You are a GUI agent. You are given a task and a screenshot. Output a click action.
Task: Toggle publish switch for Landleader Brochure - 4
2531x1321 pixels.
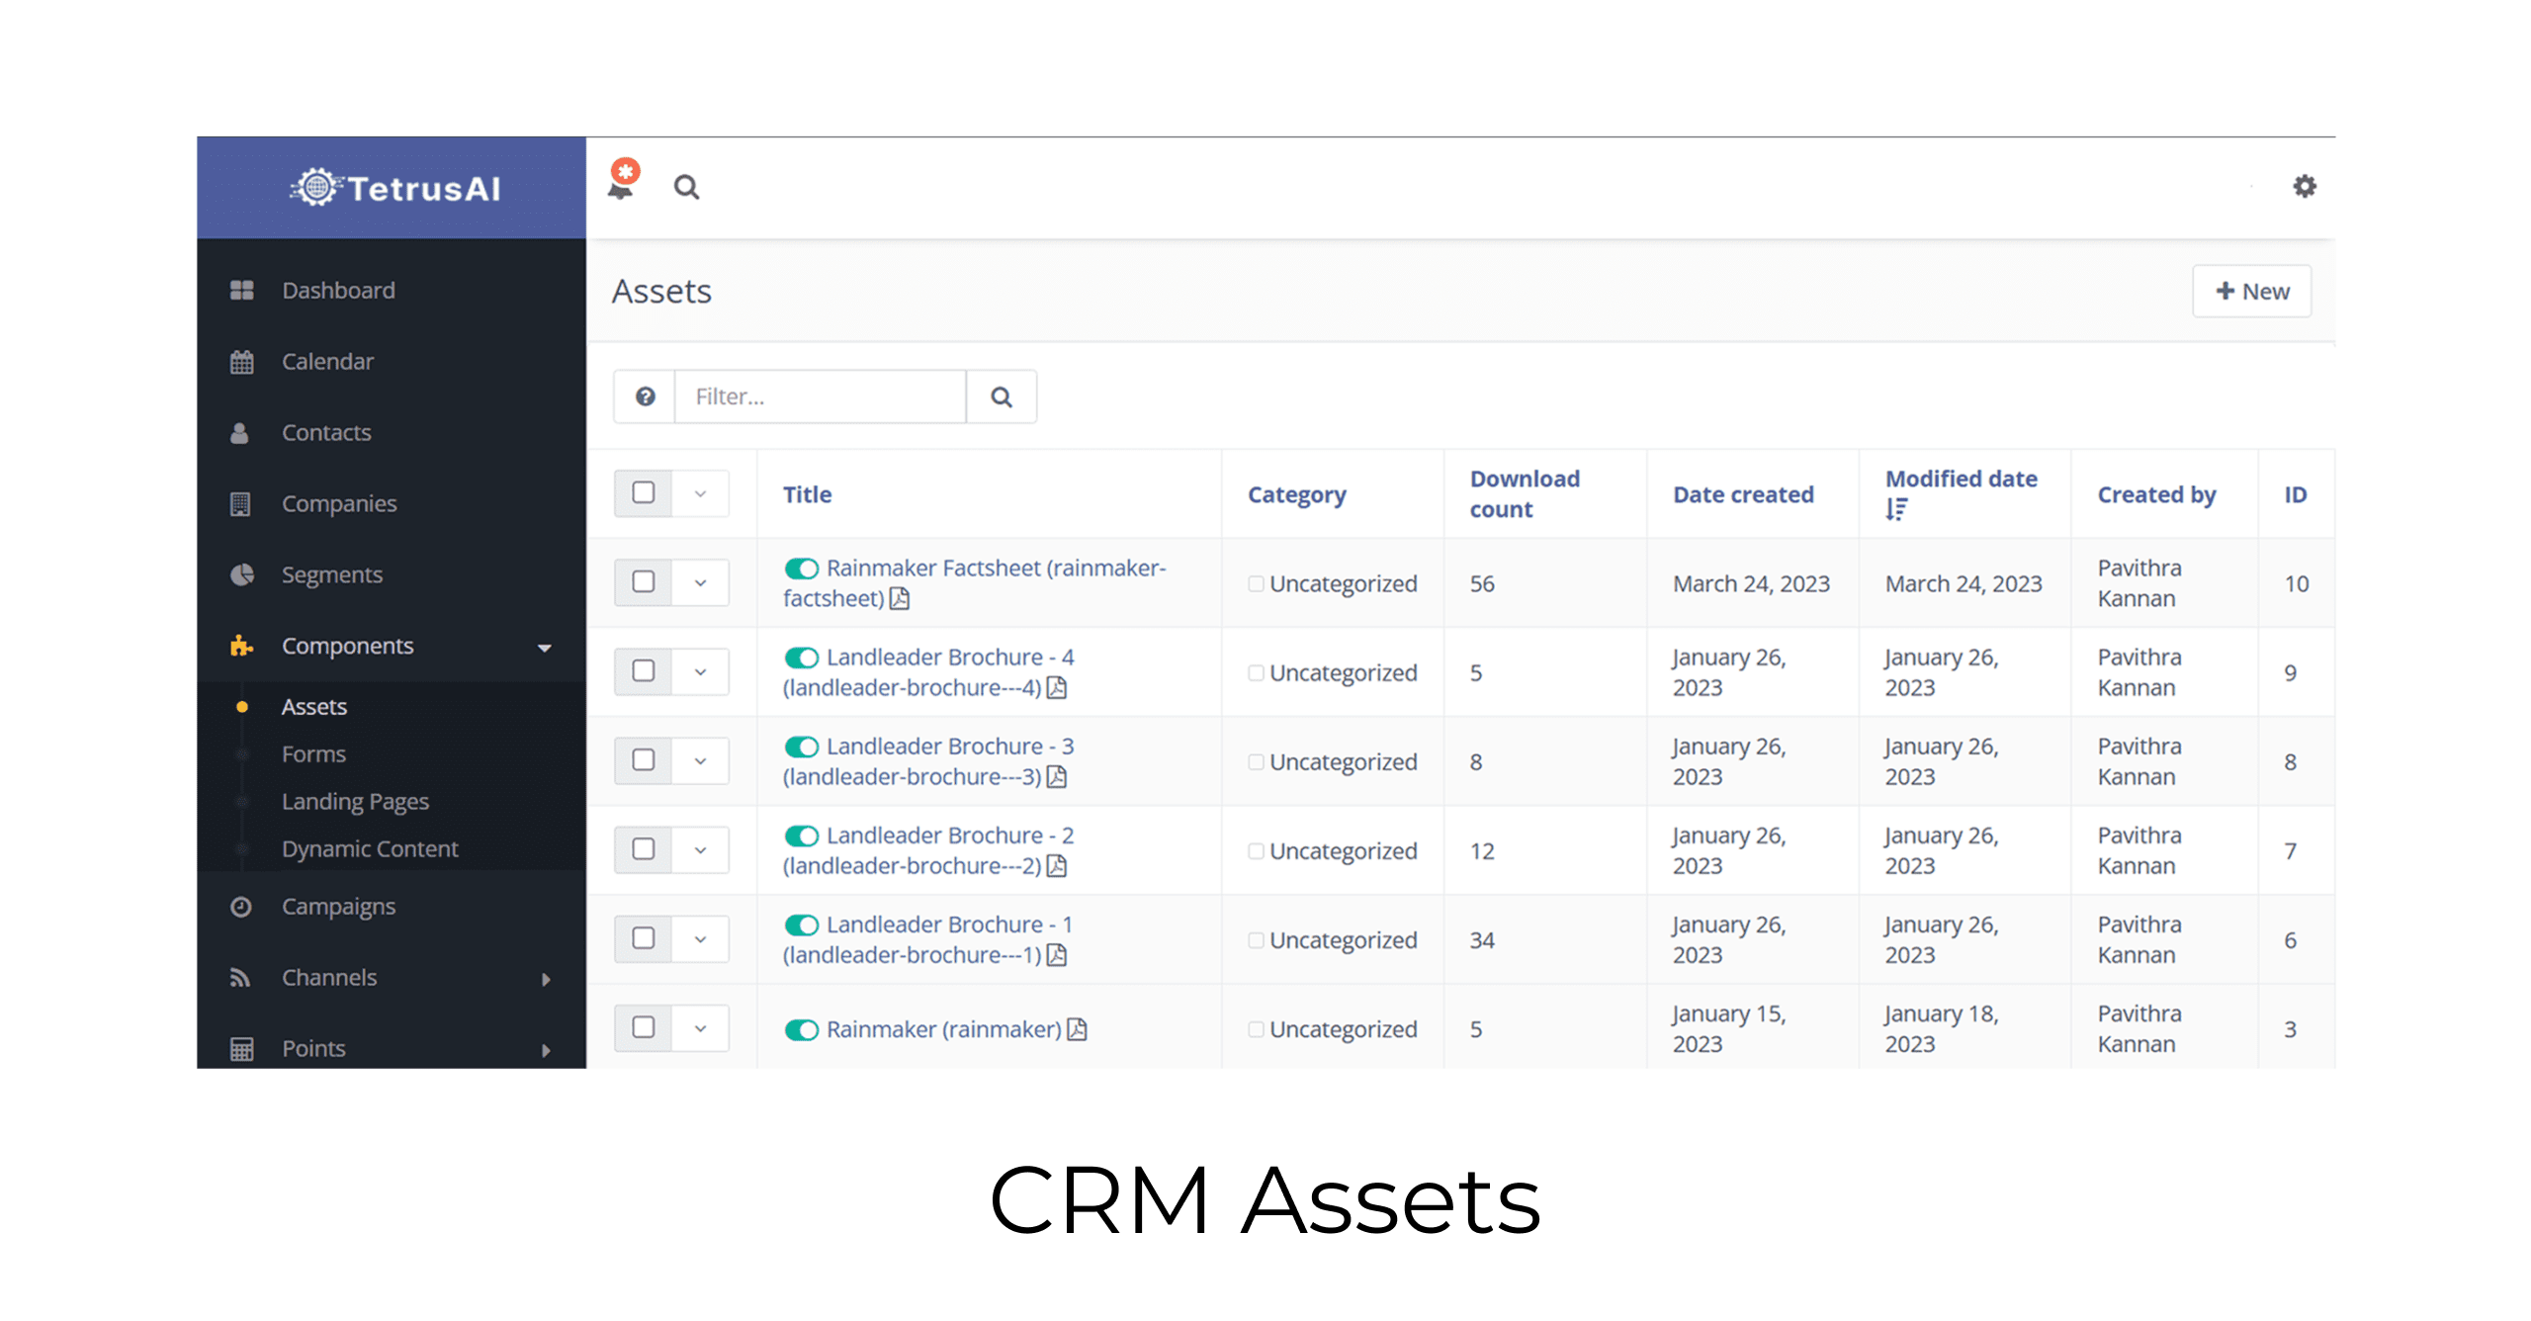click(x=801, y=658)
